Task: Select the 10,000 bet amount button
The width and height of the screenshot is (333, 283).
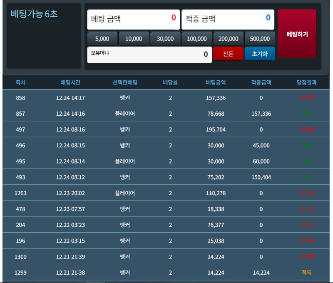Action: click(x=134, y=39)
